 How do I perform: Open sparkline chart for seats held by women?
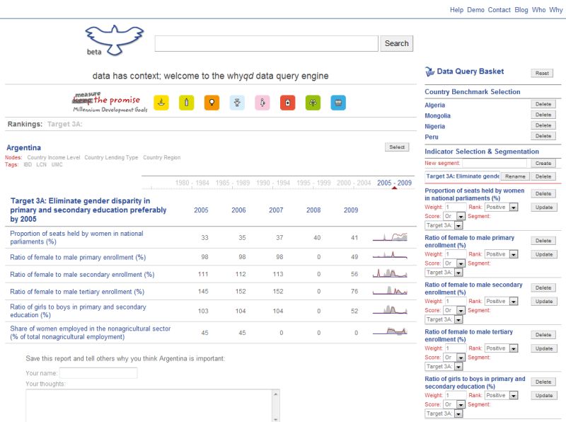(390, 237)
